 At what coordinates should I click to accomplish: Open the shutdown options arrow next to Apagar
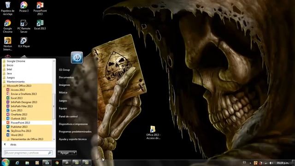coord(74,153)
